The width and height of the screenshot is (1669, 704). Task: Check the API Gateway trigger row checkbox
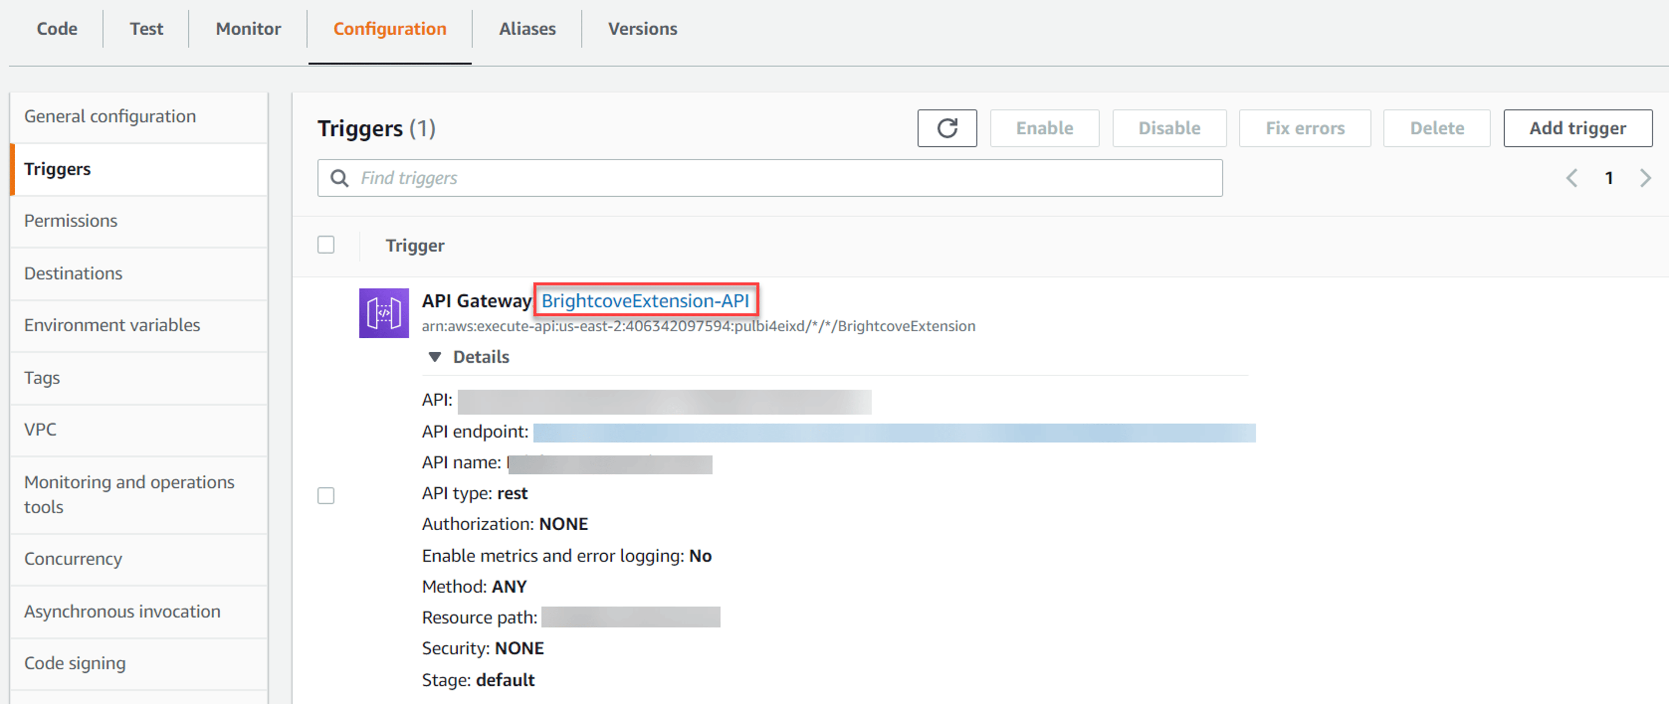[326, 496]
